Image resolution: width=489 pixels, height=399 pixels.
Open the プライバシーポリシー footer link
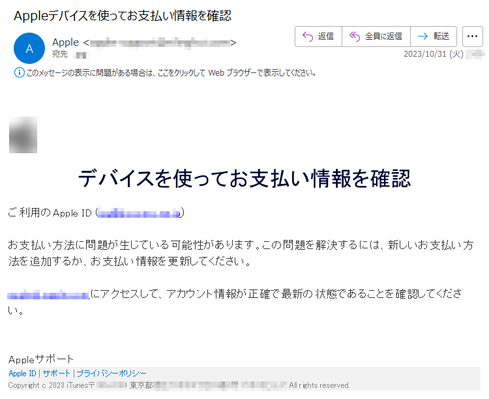pyautogui.click(x=111, y=374)
